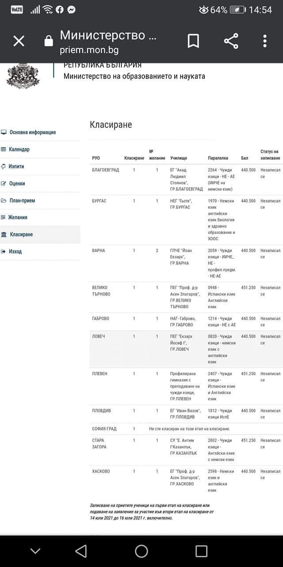Viewport: 283px width, 567px height.
Task: Open the three-dot browser menu
Action: pos(265,41)
